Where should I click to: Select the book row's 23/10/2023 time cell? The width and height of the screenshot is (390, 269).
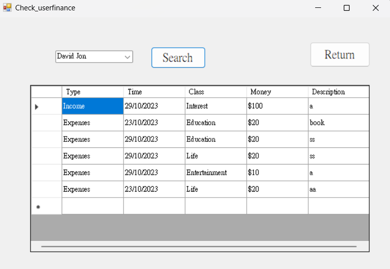pyautogui.click(x=154, y=123)
